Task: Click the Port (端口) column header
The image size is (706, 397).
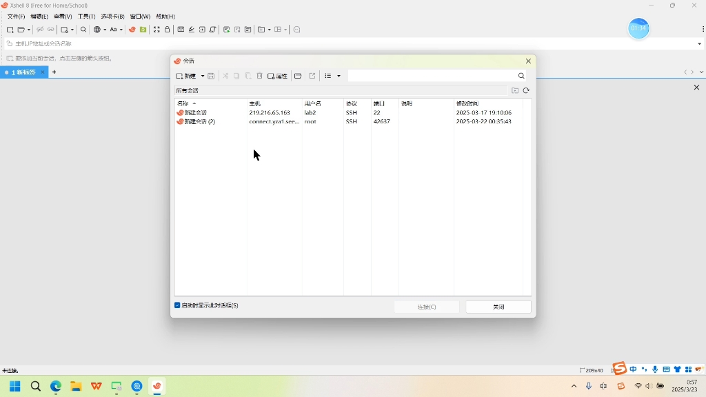Action: [x=385, y=103]
